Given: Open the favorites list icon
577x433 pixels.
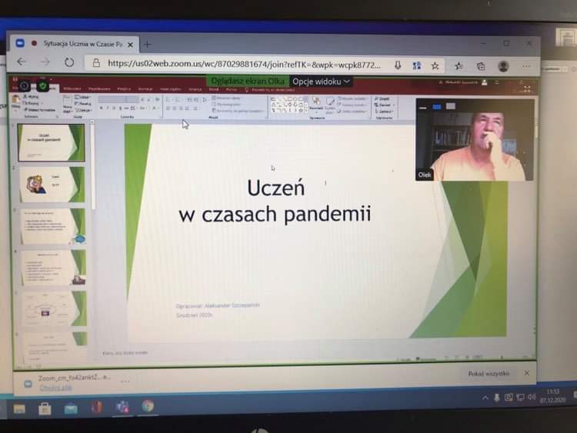Looking at the screenshot, I should (459, 66).
